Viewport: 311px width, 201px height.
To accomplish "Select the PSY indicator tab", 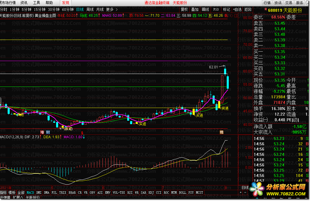I will coord(191,192).
